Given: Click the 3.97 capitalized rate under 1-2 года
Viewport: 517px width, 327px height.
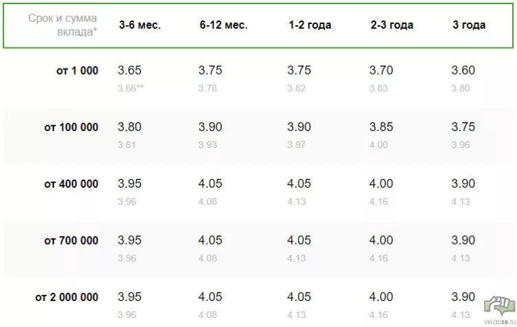Looking at the screenshot, I should coord(297,145).
